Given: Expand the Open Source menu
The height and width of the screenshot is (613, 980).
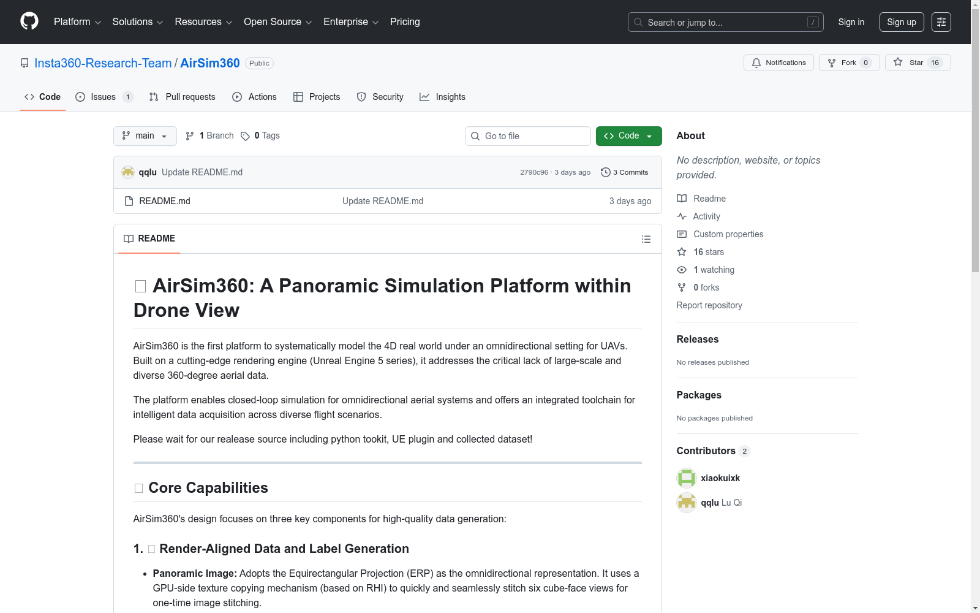Looking at the screenshot, I should (278, 22).
